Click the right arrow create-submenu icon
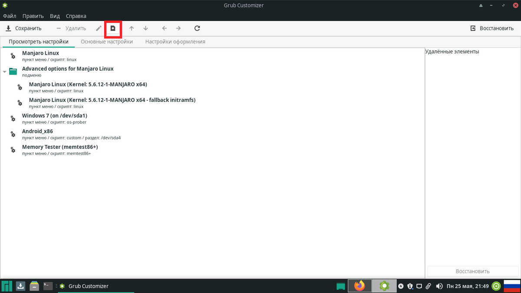521x293 pixels. tap(178, 28)
